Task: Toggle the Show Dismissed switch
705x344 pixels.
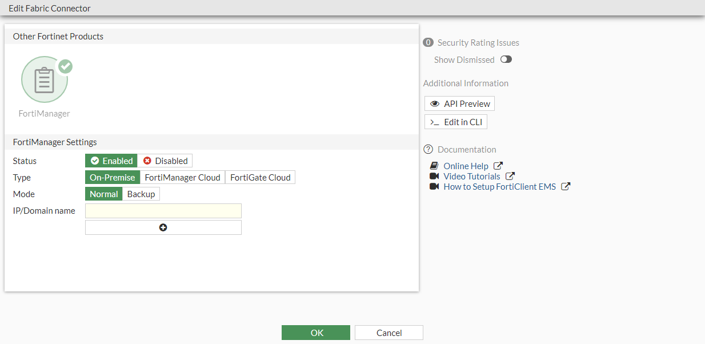Action: tap(506, 59)
